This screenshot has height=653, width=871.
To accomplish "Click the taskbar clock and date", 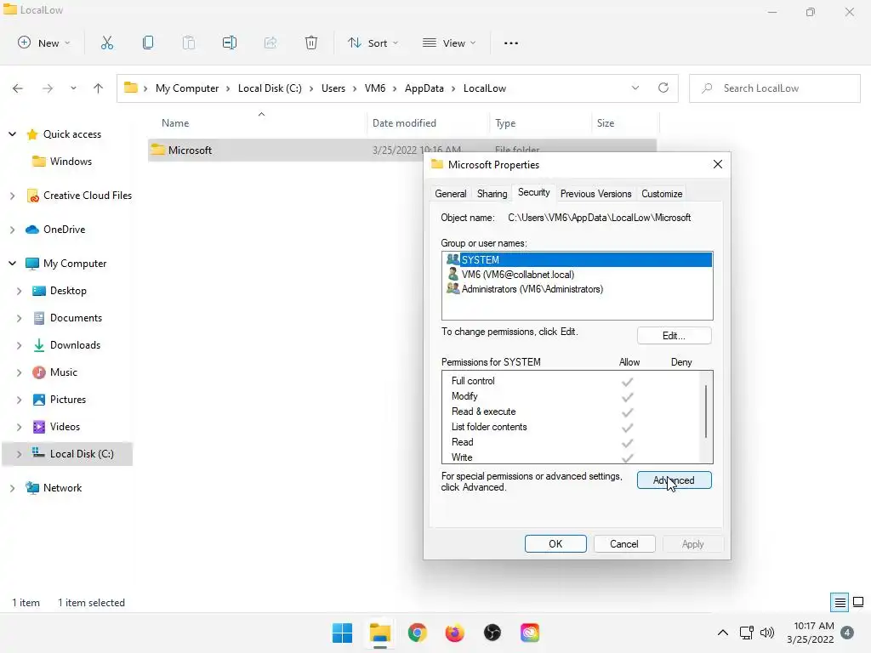I will pos(811,633).
